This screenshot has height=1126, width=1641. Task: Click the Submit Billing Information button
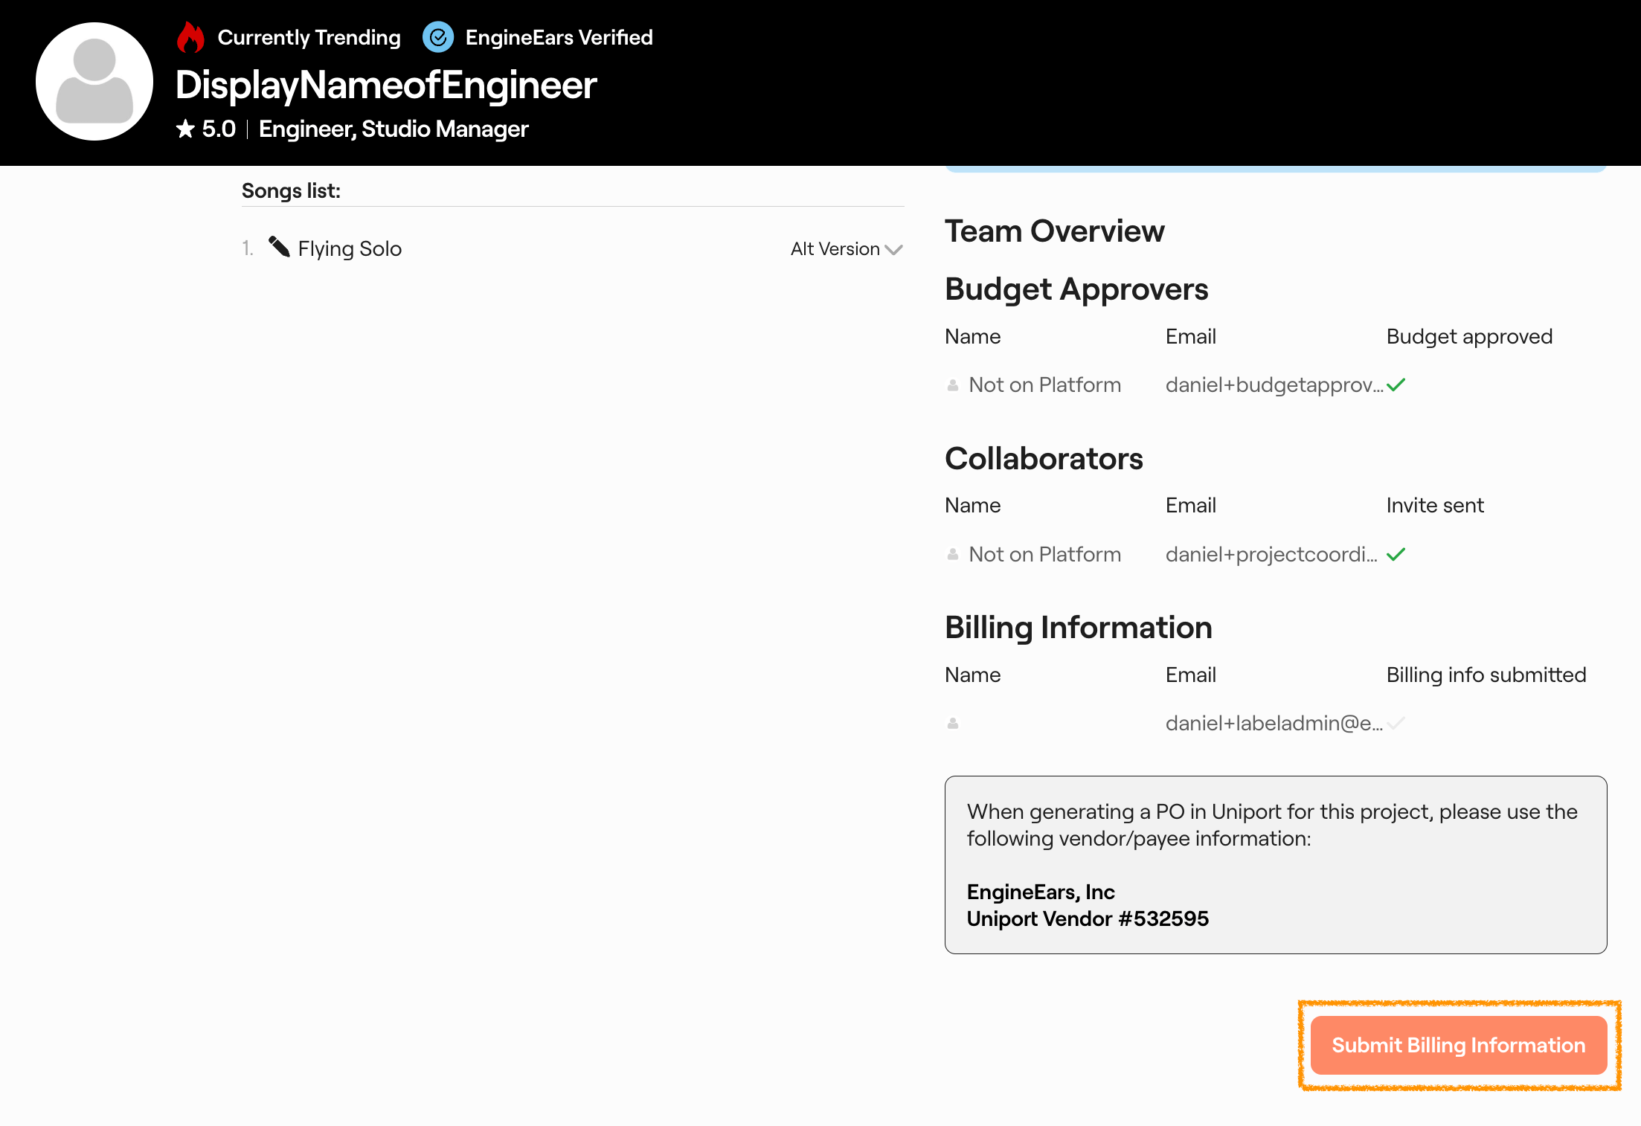[1458, 1045]
